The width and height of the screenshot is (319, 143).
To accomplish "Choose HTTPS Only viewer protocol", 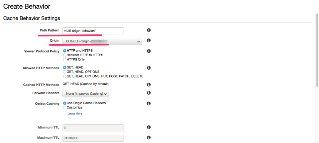I will pos(65,60).
